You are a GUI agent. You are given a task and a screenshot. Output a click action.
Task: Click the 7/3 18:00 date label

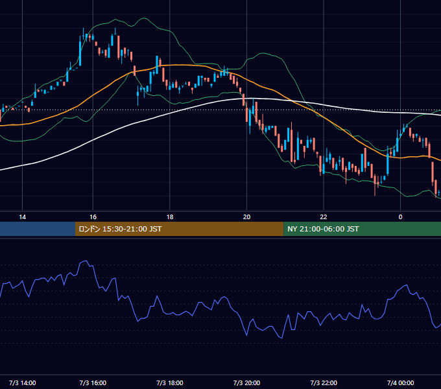point(170,383)
